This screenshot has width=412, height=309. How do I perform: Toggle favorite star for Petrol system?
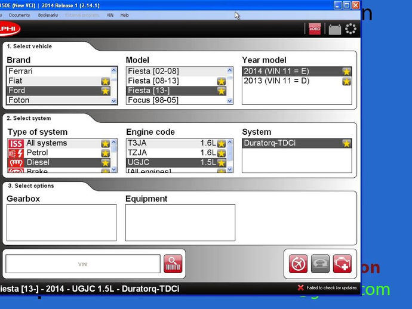pos(105,153)
